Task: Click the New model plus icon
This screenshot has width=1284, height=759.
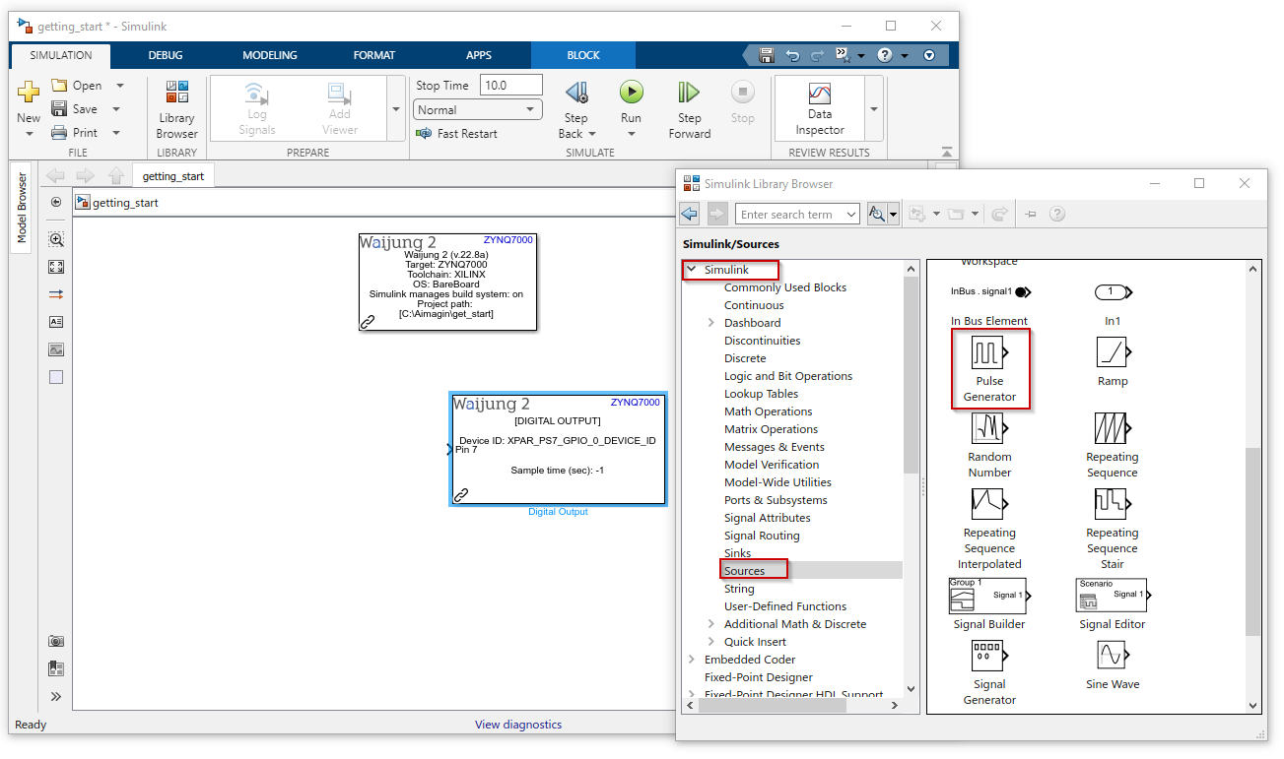Action: (x=29, y=92)
